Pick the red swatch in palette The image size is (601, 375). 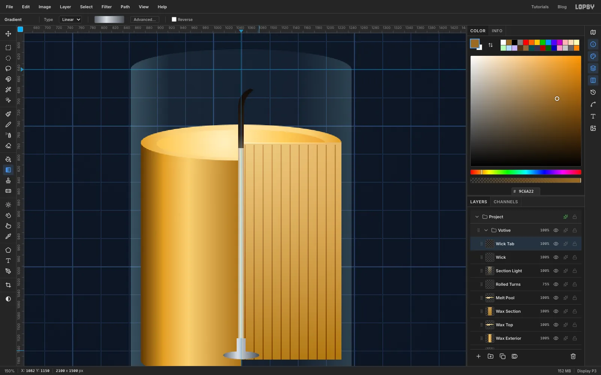pos(526,42)
